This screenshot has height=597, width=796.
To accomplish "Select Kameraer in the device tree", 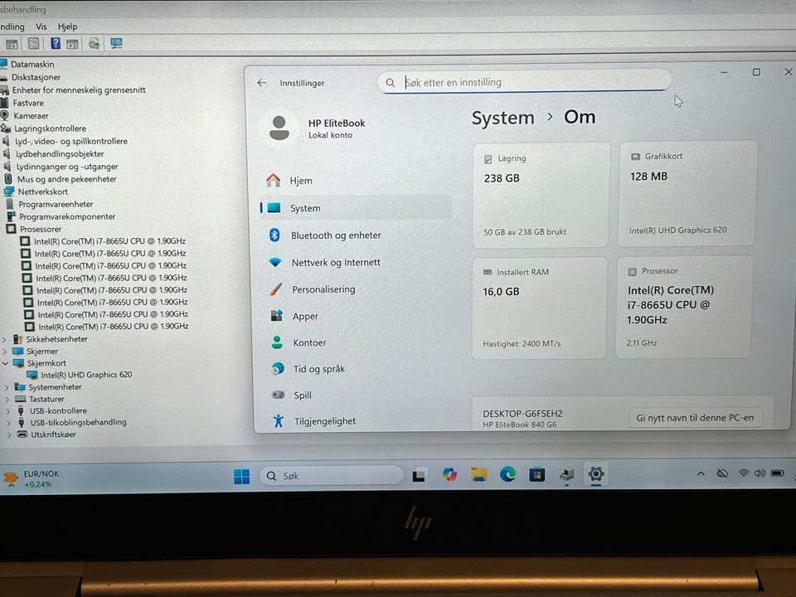I will click(31, 116).
